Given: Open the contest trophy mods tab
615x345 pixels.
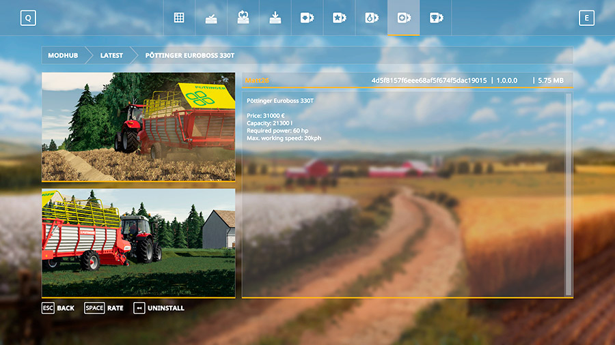Looking at the screenshot, I should tap(436, 18).
